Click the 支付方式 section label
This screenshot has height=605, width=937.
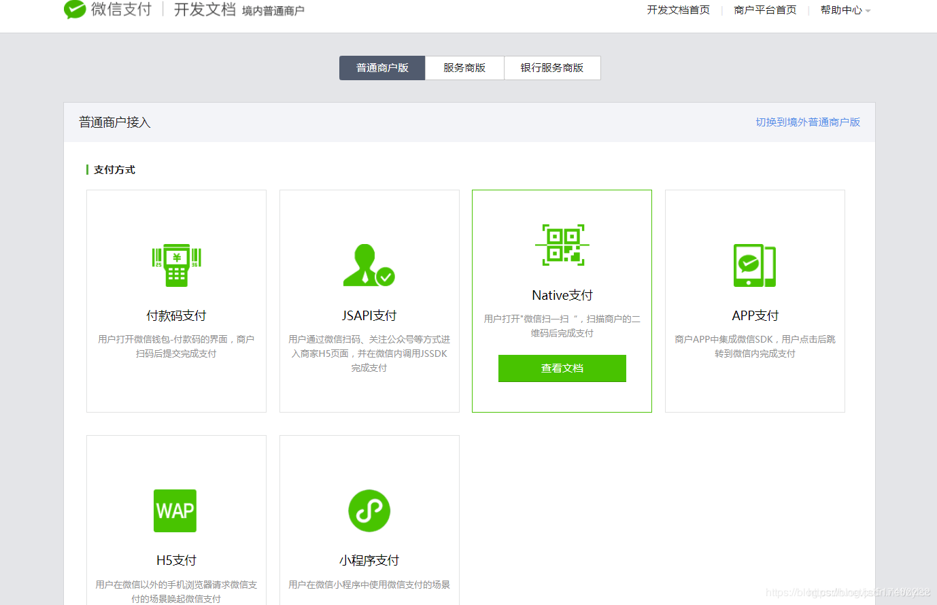pyautogui.click(x=114, y=170)
